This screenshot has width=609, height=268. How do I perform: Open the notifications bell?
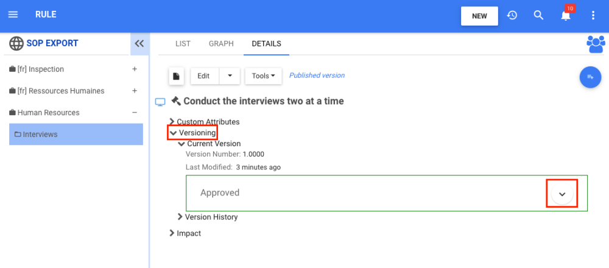pos(566,16)
